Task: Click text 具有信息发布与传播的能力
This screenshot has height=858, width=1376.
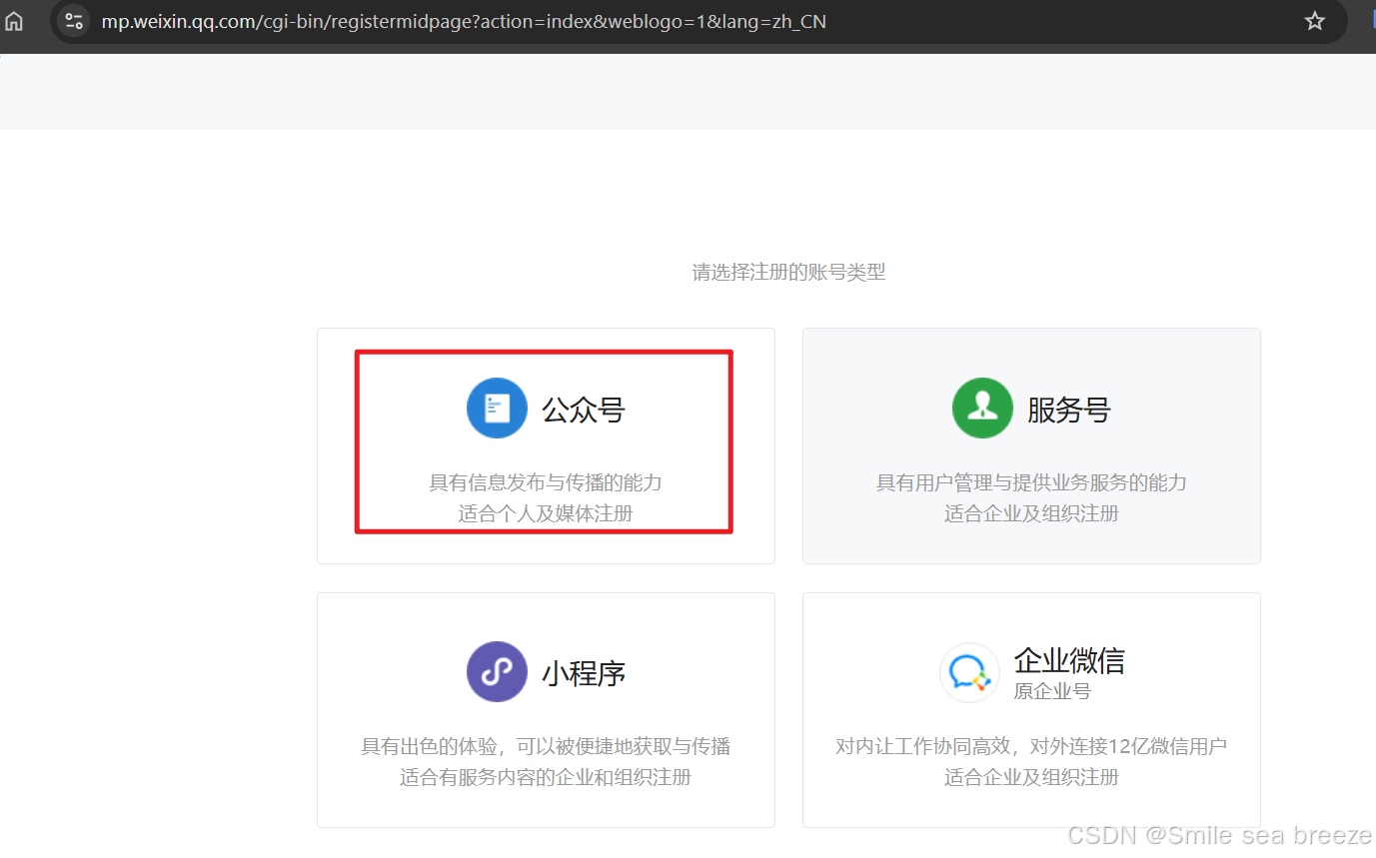Action: click(546, 482)
